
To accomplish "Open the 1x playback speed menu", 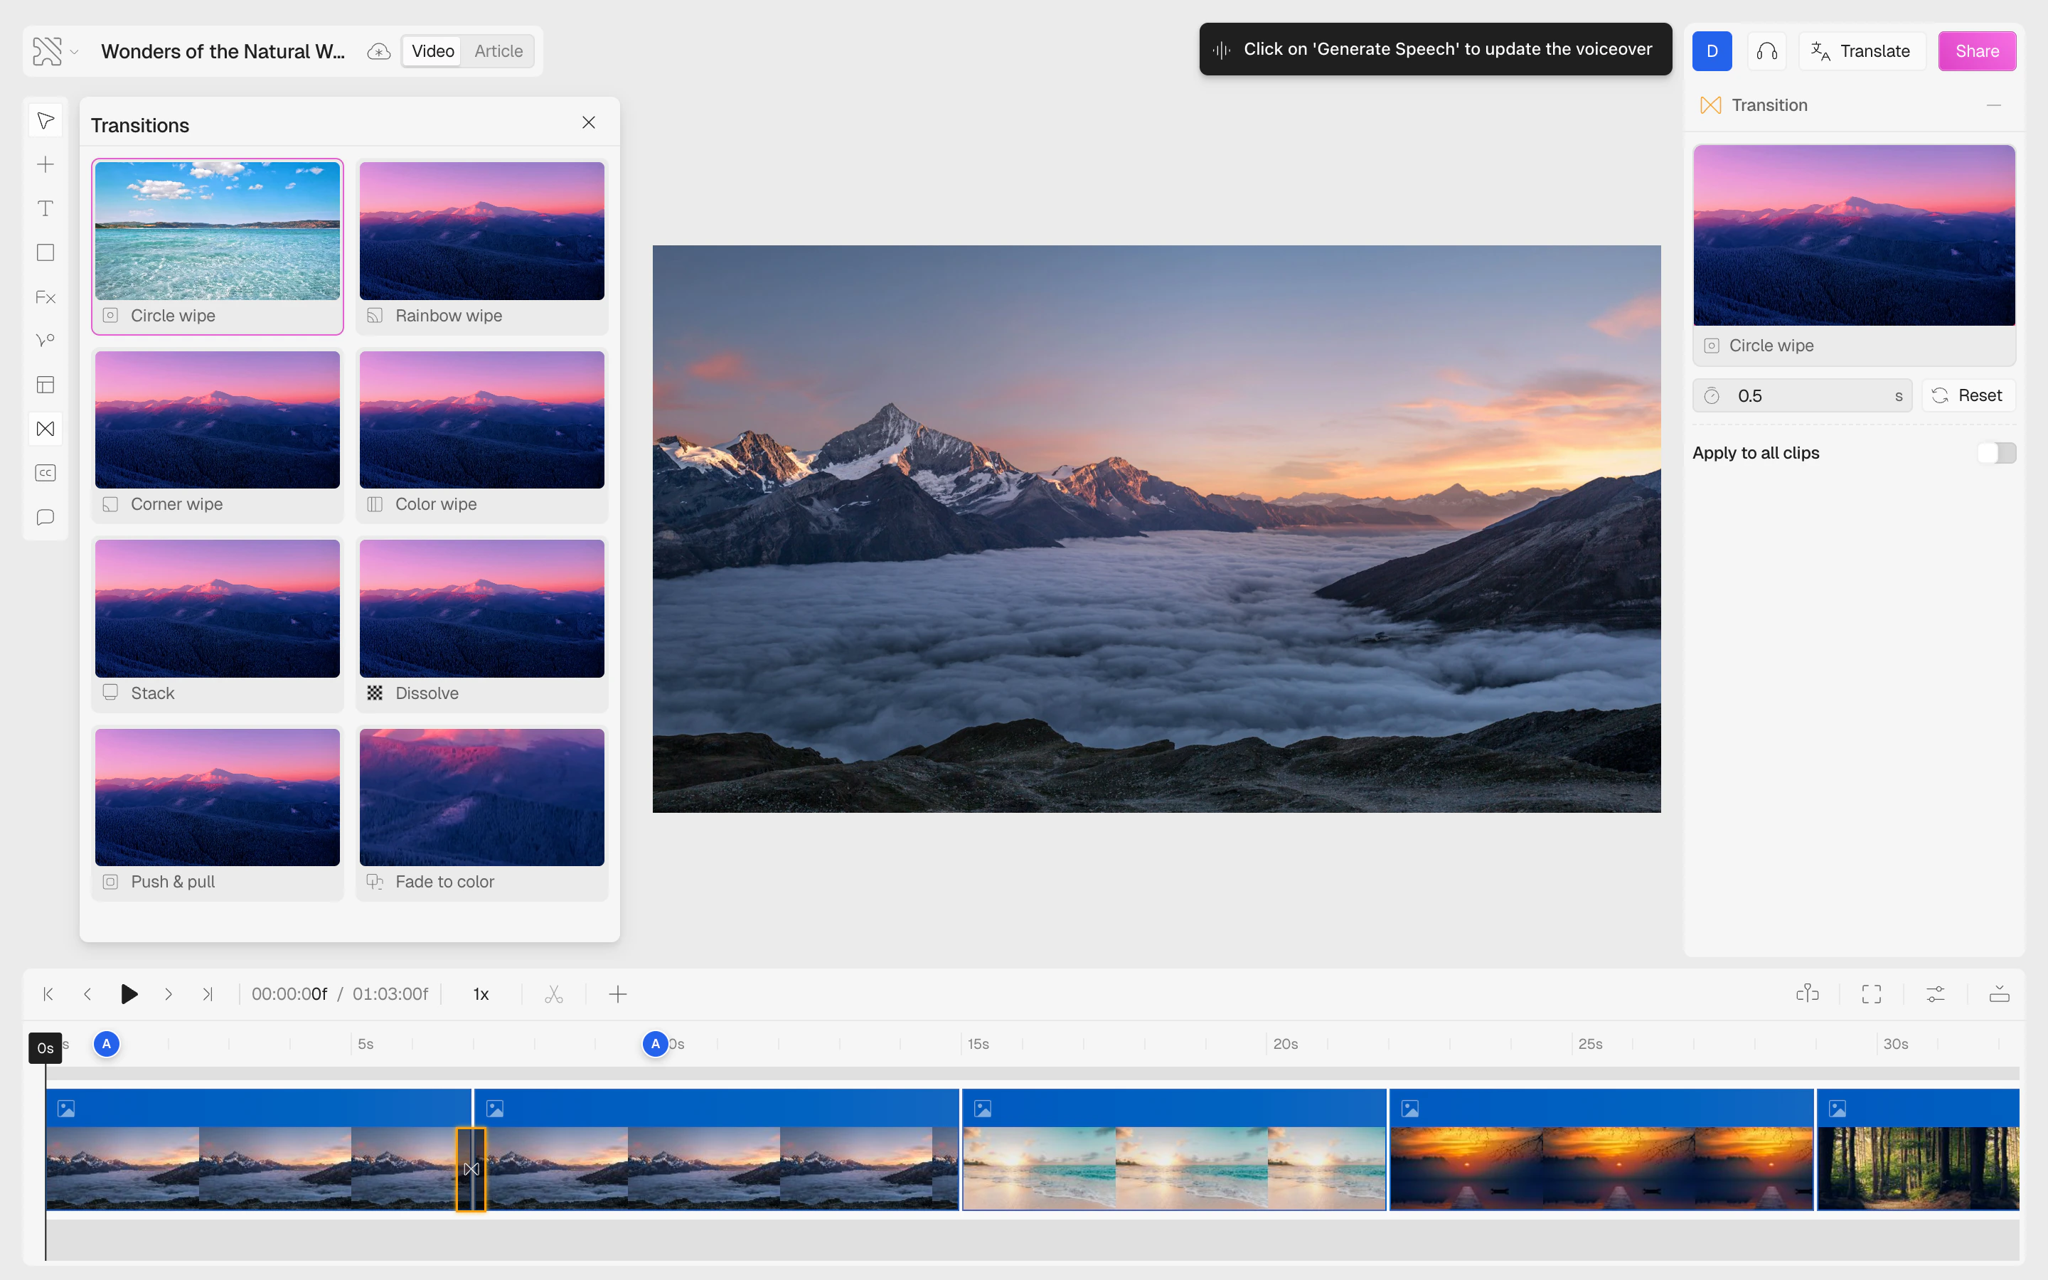I will (x=481, y=994).
